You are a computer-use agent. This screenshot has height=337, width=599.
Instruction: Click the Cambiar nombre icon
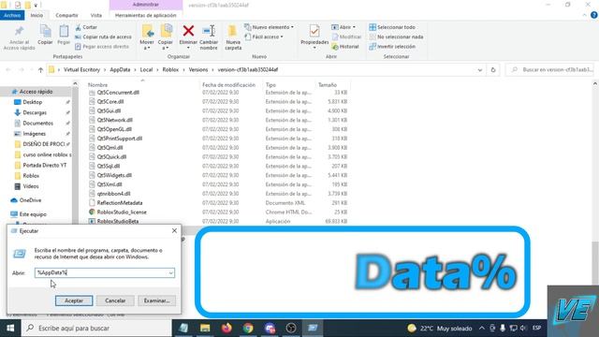(x=209, y=31)
